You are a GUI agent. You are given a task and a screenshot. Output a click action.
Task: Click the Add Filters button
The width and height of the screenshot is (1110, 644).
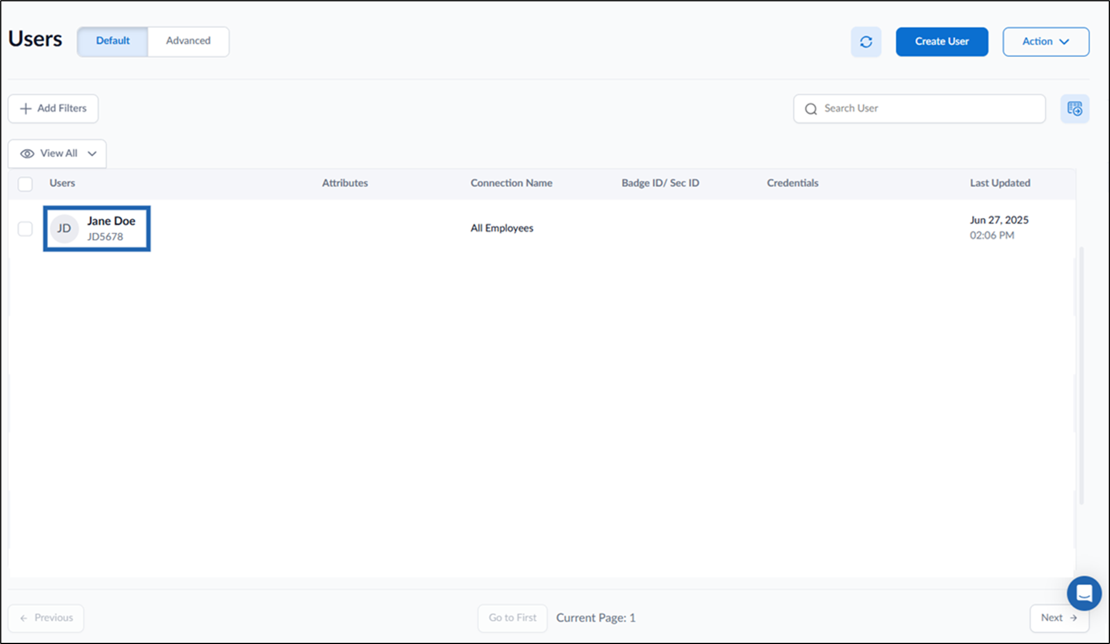point(53,109)
